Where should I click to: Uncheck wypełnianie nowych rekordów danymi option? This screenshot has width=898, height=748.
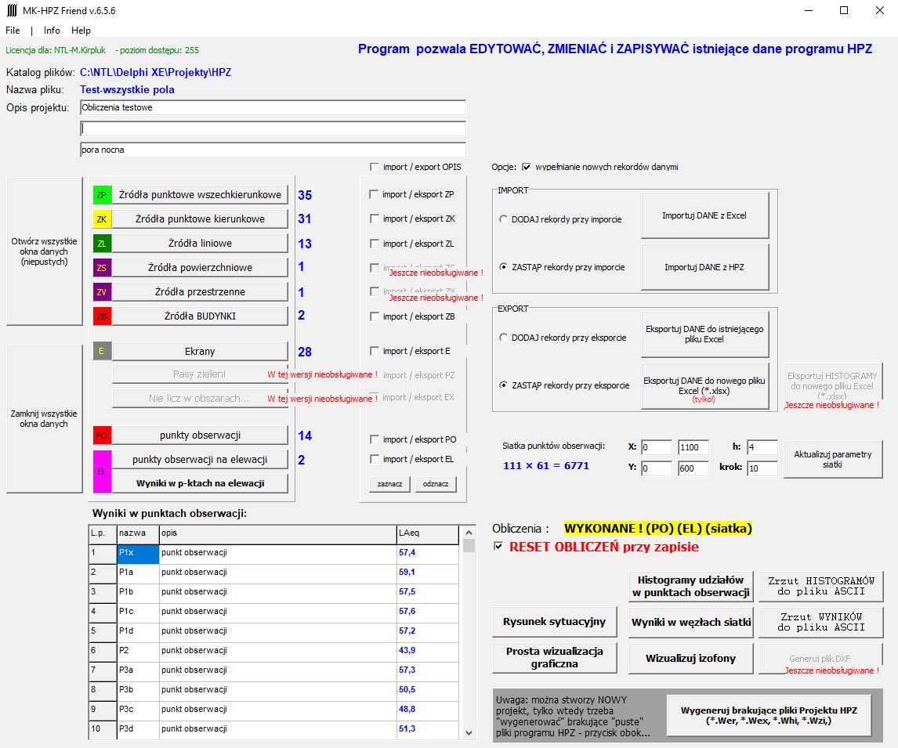coord(527,167)
